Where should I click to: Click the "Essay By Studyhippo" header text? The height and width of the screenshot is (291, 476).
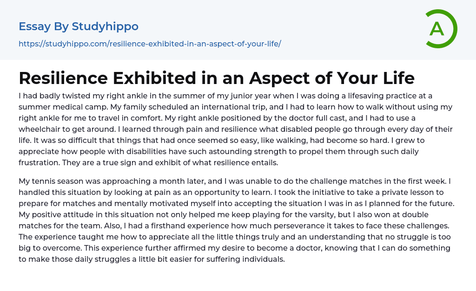click(79, 26)
